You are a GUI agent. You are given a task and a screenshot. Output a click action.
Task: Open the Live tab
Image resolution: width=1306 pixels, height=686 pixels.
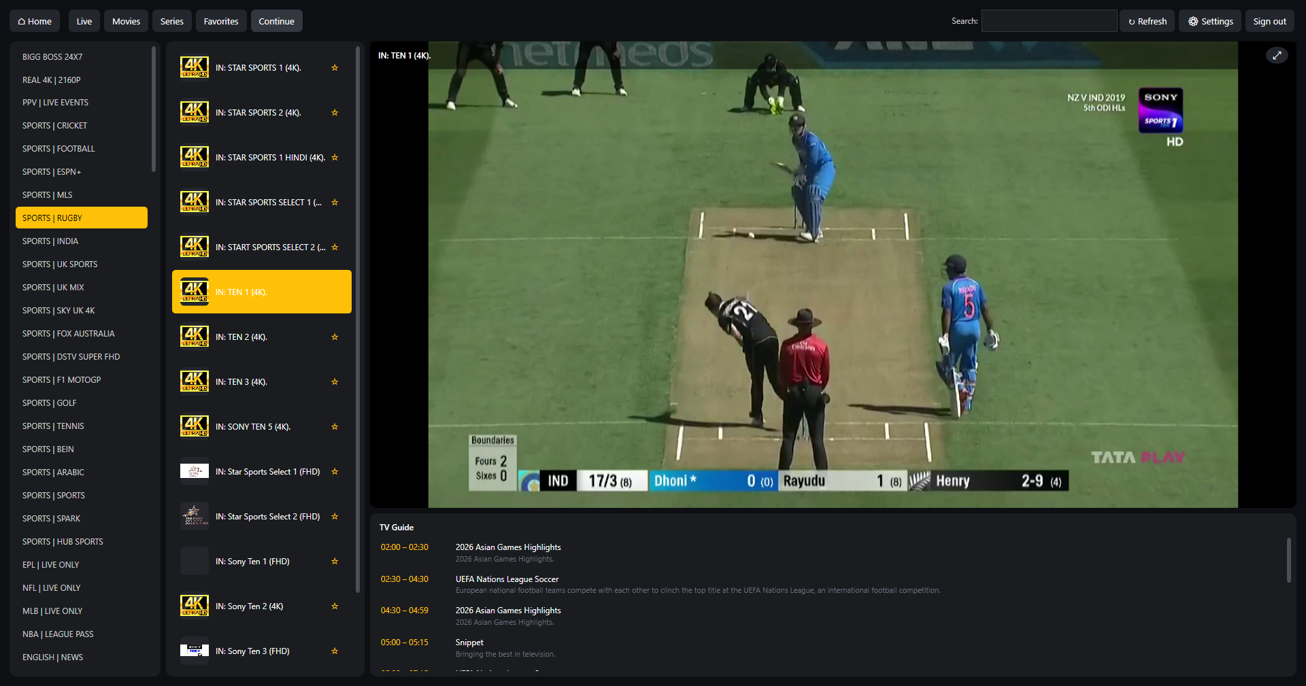pyautogui.click(x=84, y=21)
